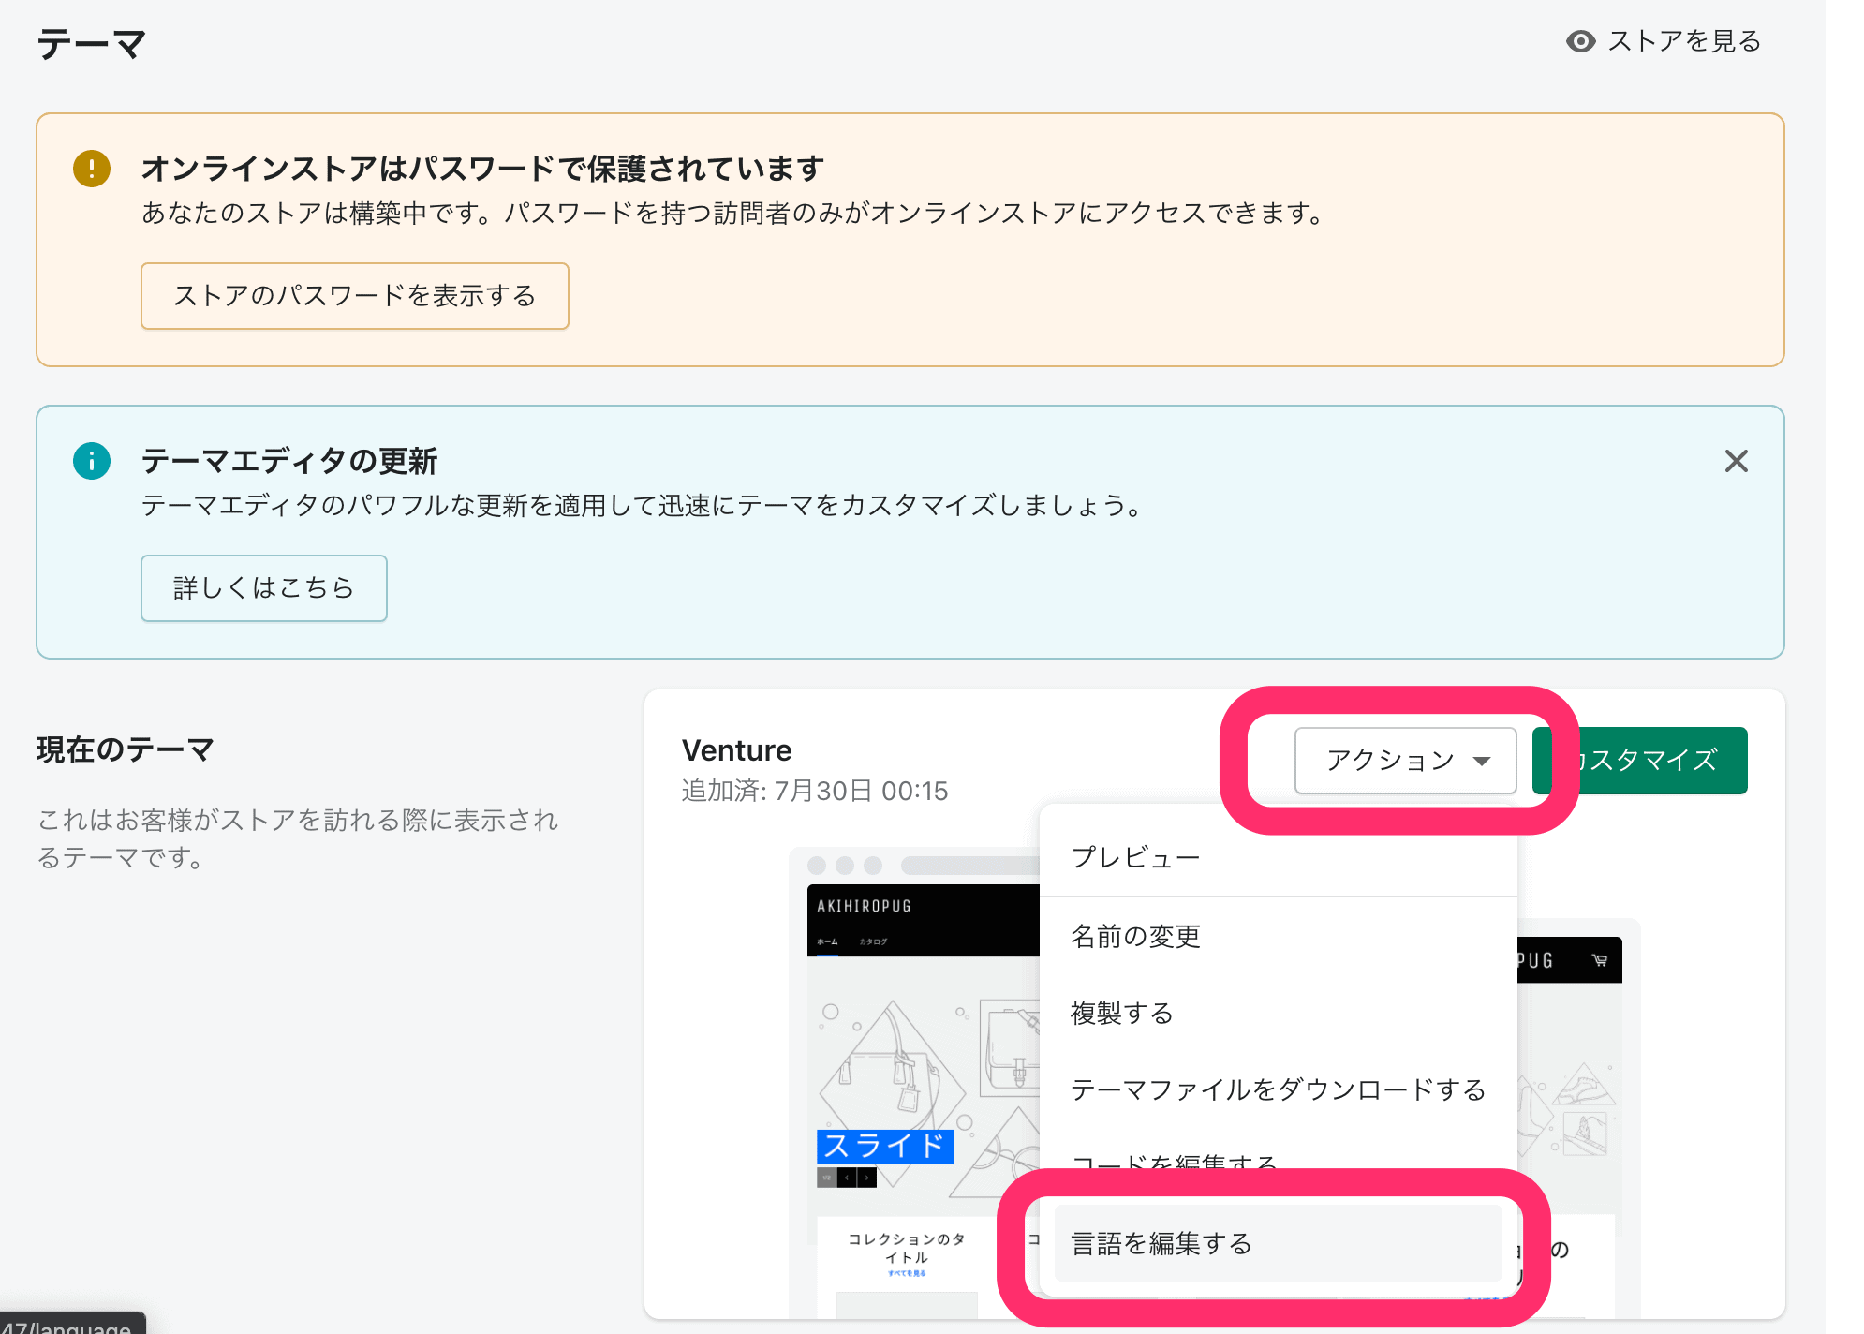
Task: Click 言語を編集する in the actions menu
Action: (1161, 1243)
